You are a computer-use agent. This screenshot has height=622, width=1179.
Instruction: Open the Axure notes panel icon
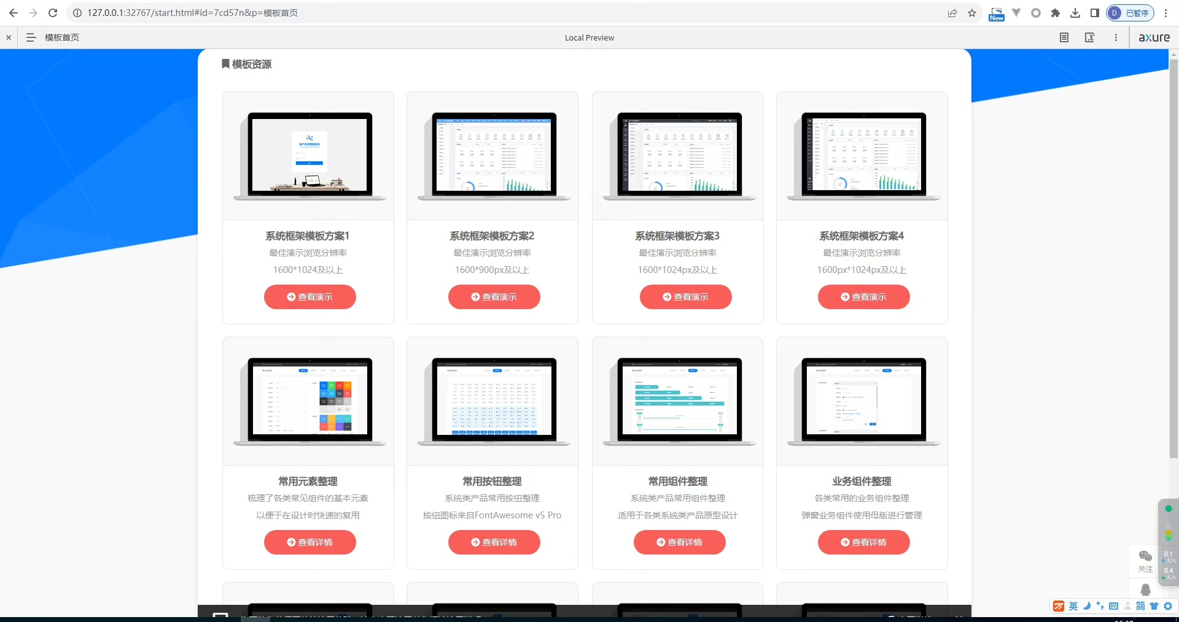tap(1064, 37)
